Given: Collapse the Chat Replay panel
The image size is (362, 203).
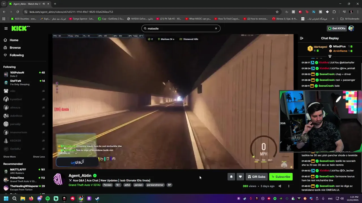Looking at the screenshot, I should click(301, 38).
